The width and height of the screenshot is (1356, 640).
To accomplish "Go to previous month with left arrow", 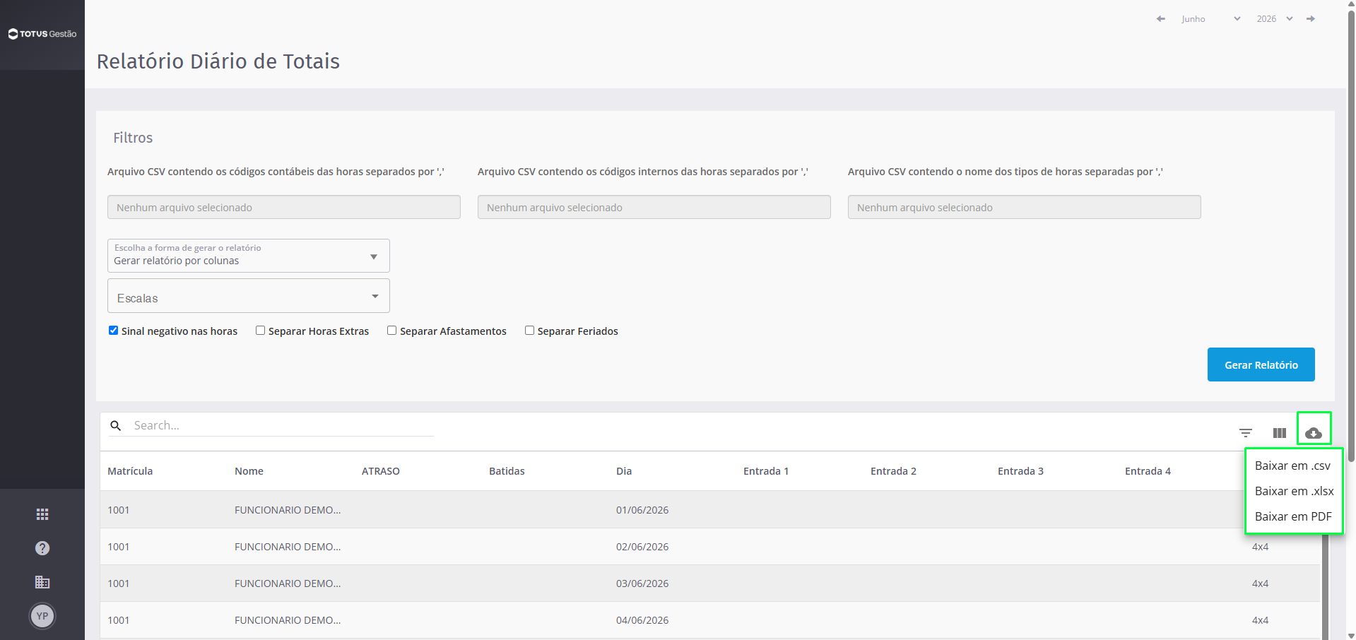I will [x=1160, y=19].
